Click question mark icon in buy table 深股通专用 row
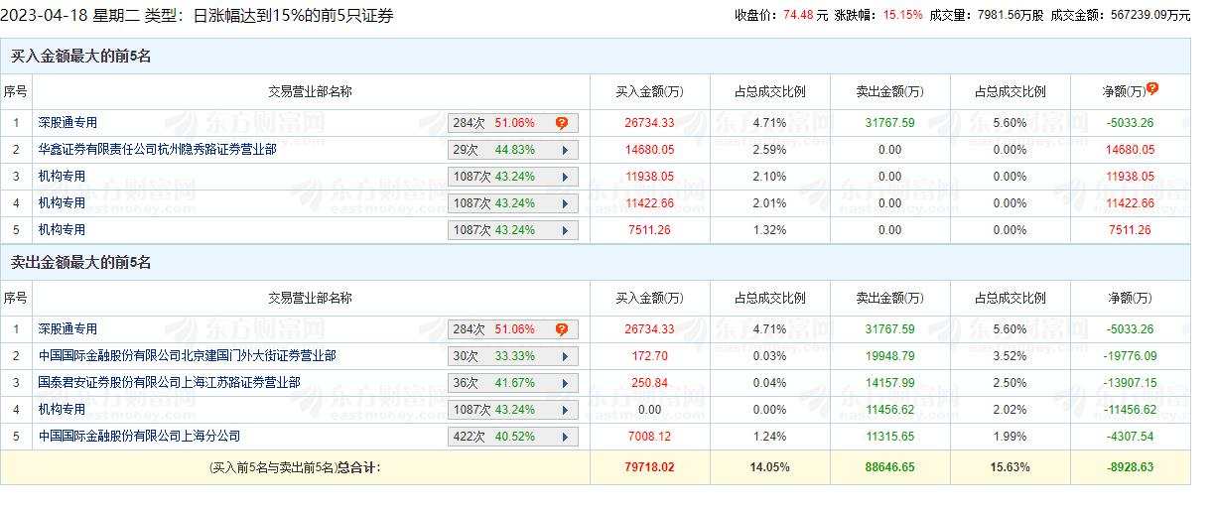The height and width of the screenshot is (511, 1214). pyautogui.click(x=562, y=123)
